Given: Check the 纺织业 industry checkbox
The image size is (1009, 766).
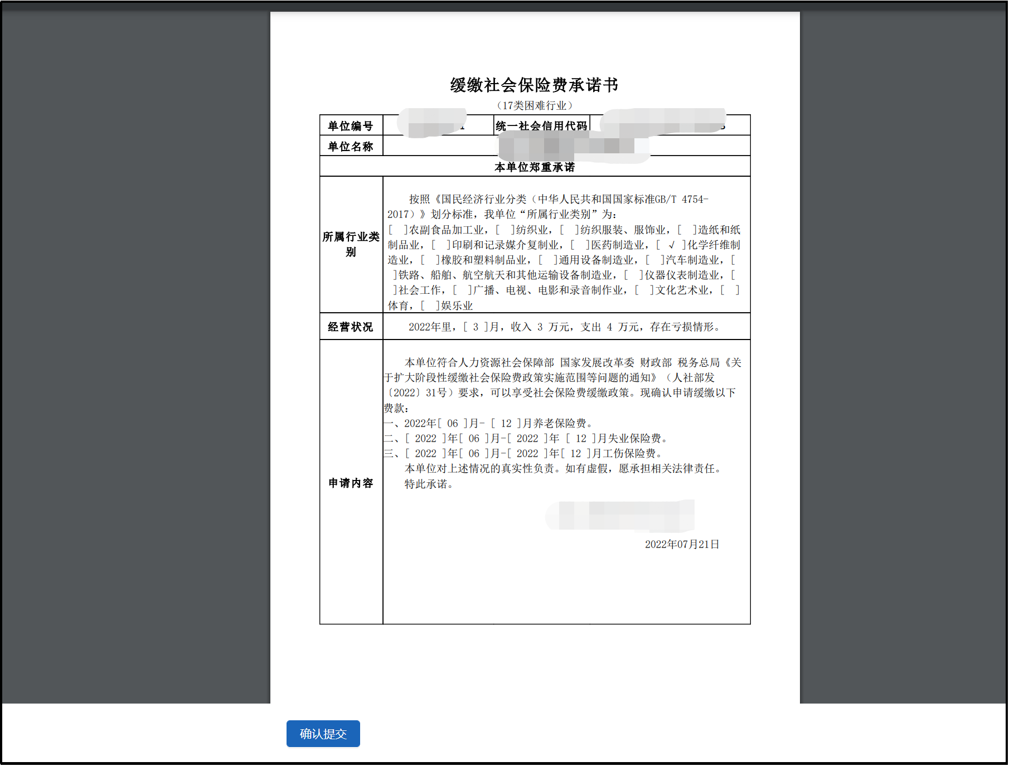Looking at the screenshot, I should pos(504,230).
